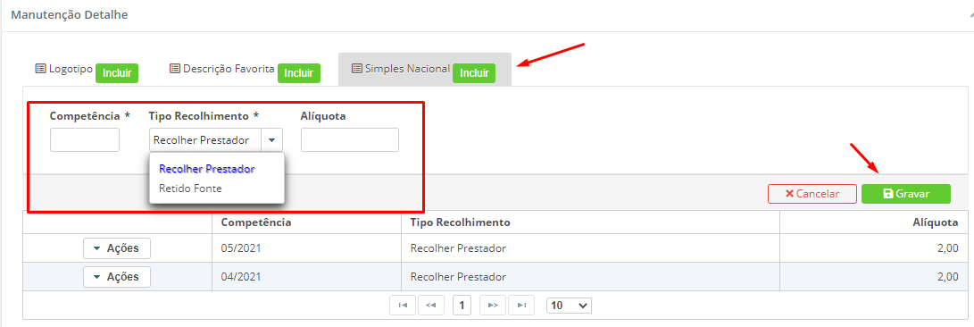Open the Tipo Recolhimento dropdown arrow
The image size is (974, 327).
pyautogui.click(x=272, y=140)
